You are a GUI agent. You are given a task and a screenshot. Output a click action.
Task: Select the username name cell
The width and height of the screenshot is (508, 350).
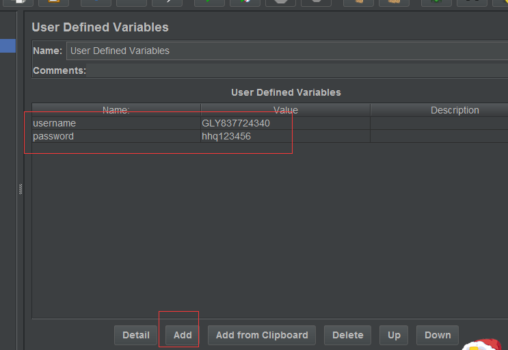click(116, 123)
